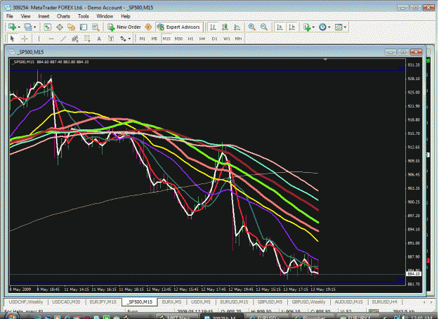Switch to the AUDUSD,M15 chart tab
439x319 pixels.
(x=348, y=302)
